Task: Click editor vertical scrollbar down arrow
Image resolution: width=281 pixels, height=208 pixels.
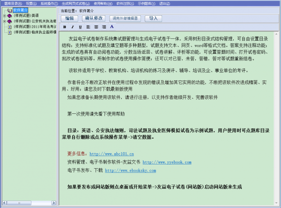Action: click(x=276, y=203)
